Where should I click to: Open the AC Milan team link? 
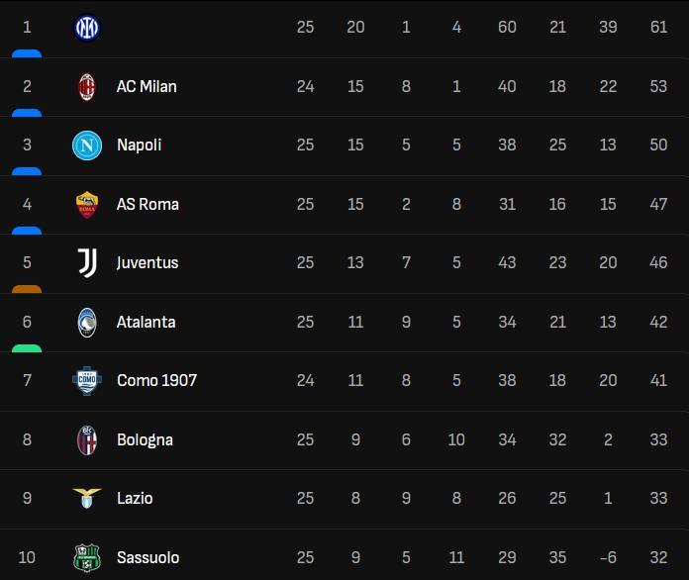[147, 86]
